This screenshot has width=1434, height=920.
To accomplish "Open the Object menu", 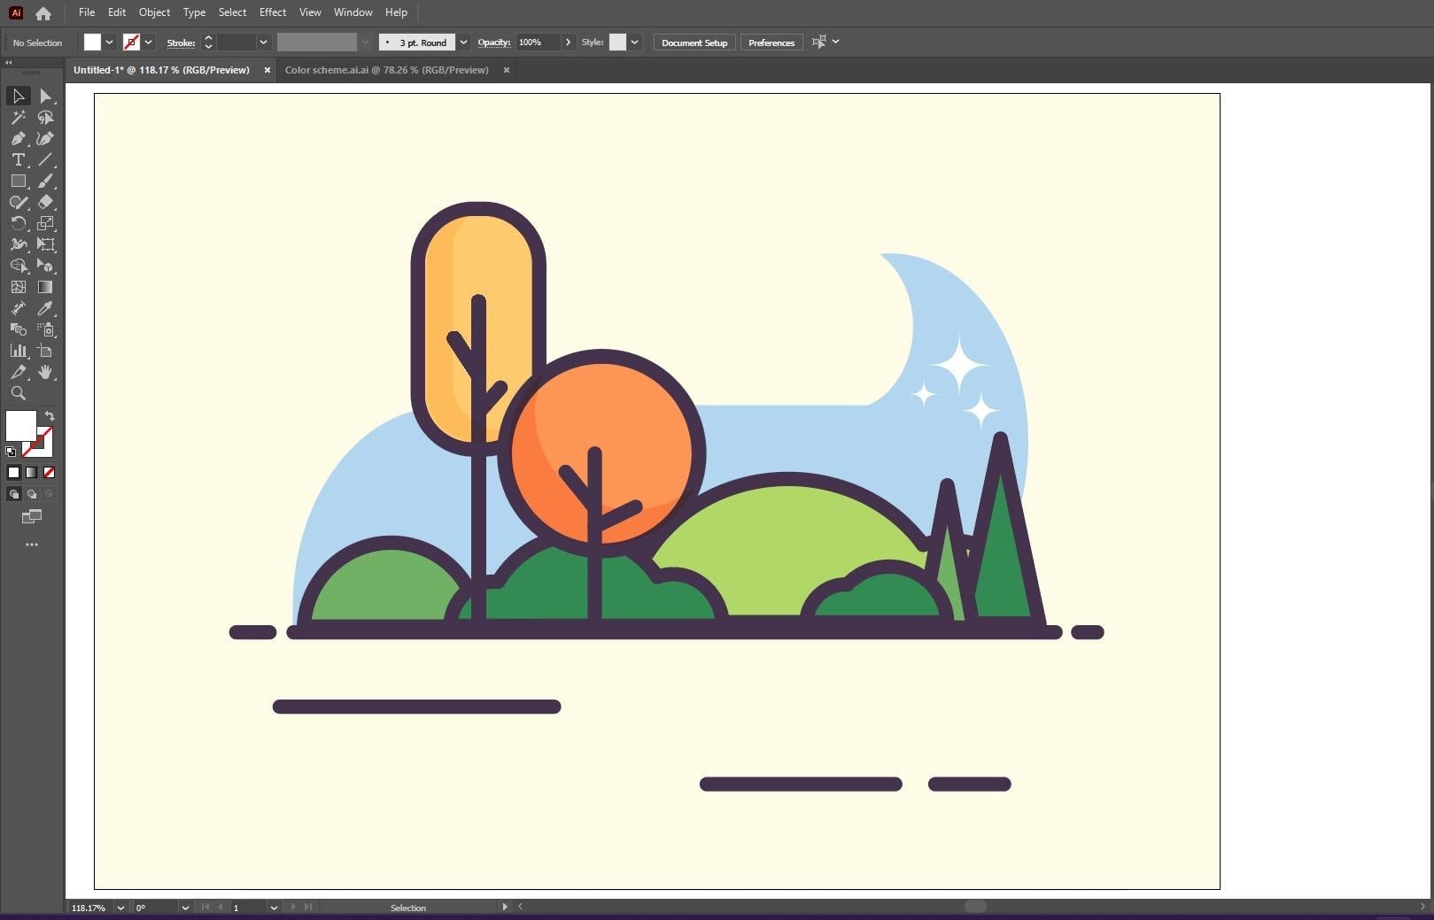I will click(154, 12).
